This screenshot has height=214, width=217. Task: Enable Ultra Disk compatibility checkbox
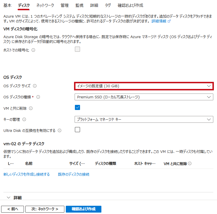(x=77, y=130)
